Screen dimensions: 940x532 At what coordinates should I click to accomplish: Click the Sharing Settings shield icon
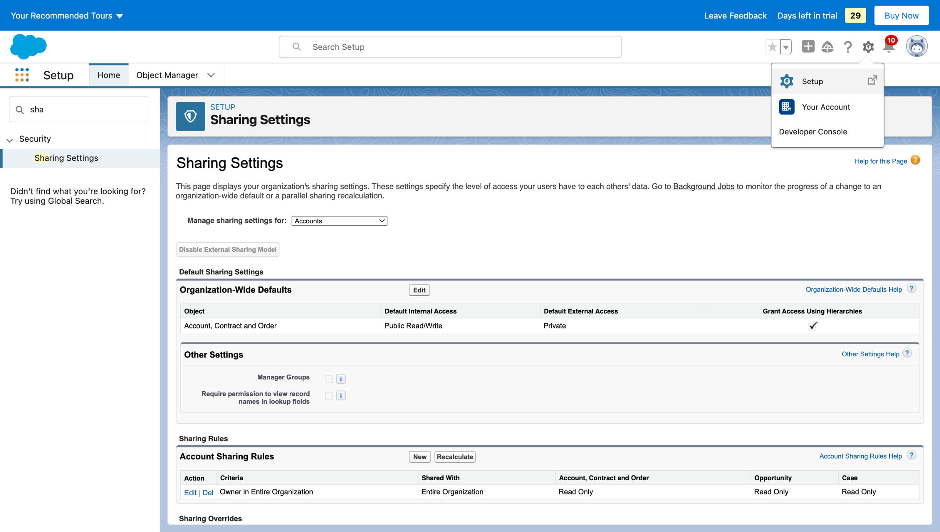(x=191, y=116)
